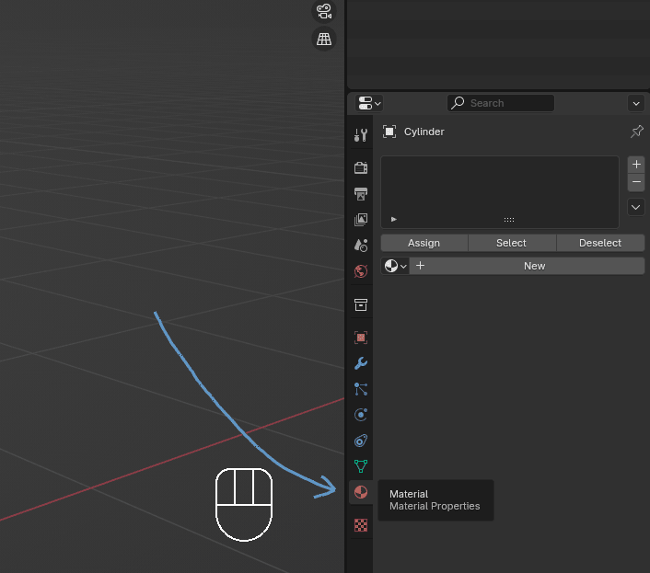Open the Tool properties tab
Viewport: 650px width, 573px height.
[361, 135]
